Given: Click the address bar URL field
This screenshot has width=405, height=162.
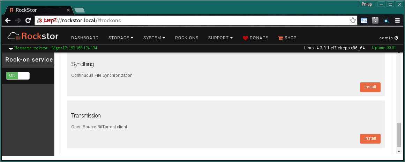Looking at the screenshot, I should [x=196, y=21].
